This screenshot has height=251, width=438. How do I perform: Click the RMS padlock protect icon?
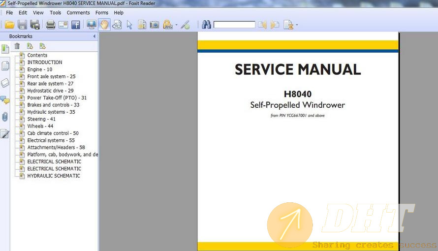168,25
